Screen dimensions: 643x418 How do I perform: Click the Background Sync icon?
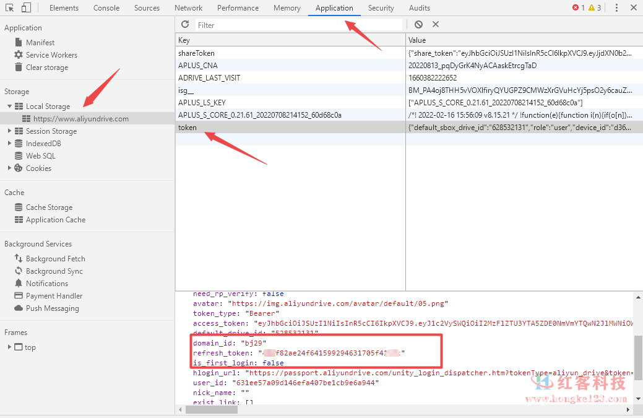(x=19, y=271)
